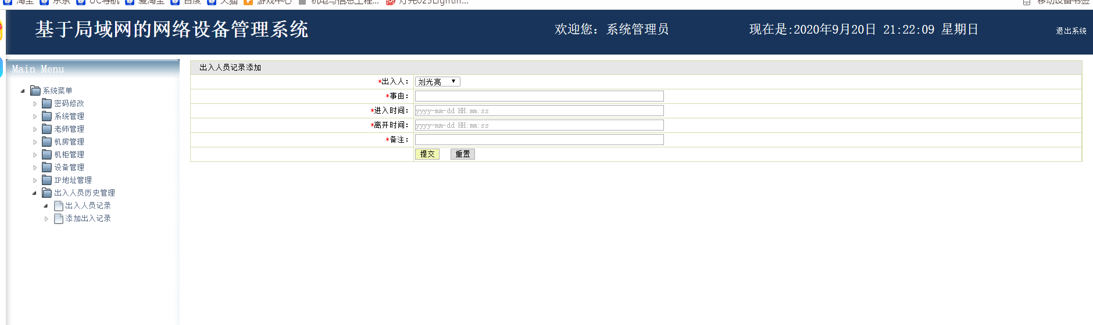Image resolution: width=1093 pixels, height=325 pixels.
Task: Expand the 机柜管理 tree node arrow
Action: click(35, 155)
